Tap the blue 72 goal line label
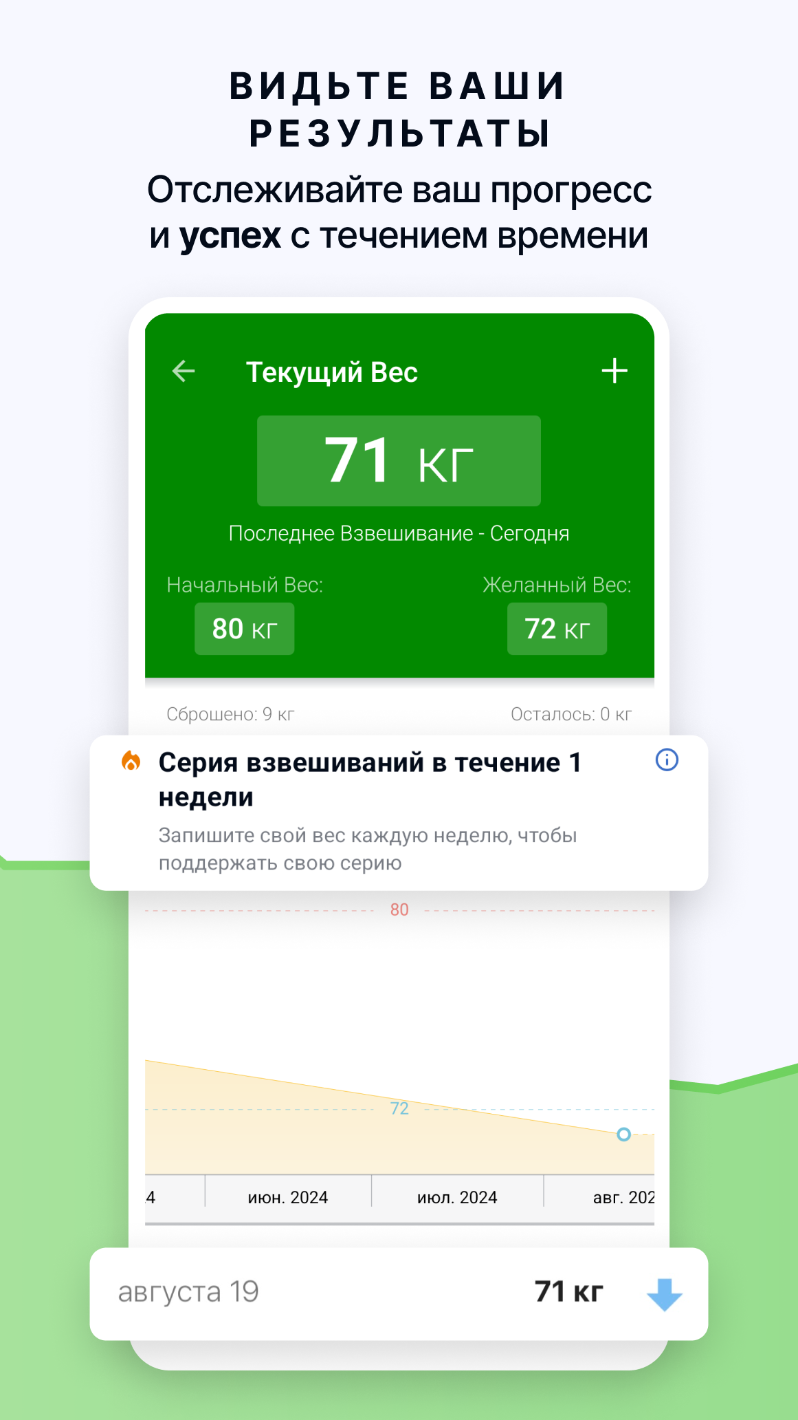 coord(399,1108)
